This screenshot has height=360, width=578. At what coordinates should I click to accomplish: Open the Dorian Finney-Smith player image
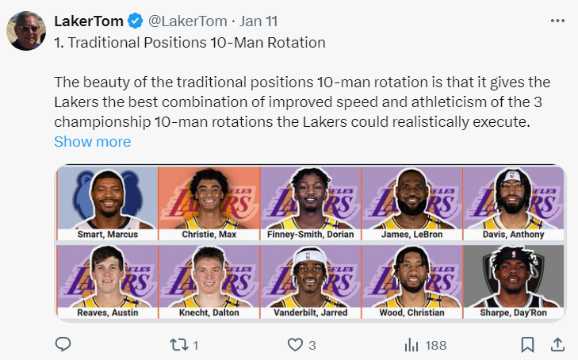click(310, 203)
